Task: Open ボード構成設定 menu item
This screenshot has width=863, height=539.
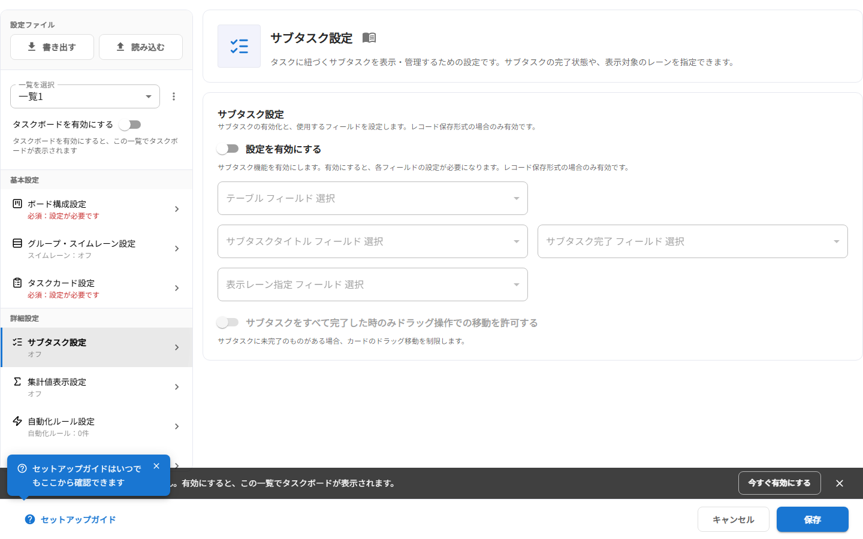Action: [96, 209]
